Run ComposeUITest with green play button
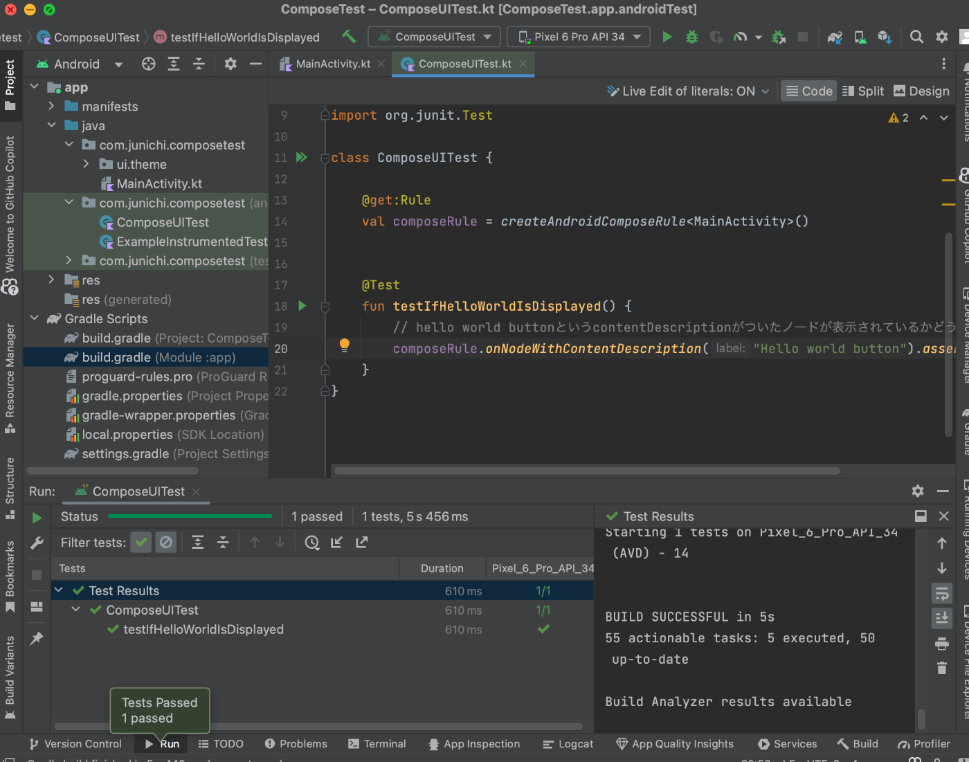Viewport: 969px width, 762px height. [x=667, y=37]
